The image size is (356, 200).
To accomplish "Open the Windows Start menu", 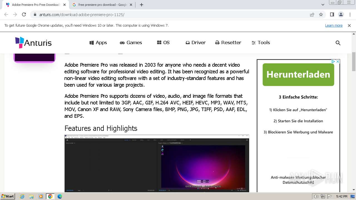I will [x=8, y=196].
